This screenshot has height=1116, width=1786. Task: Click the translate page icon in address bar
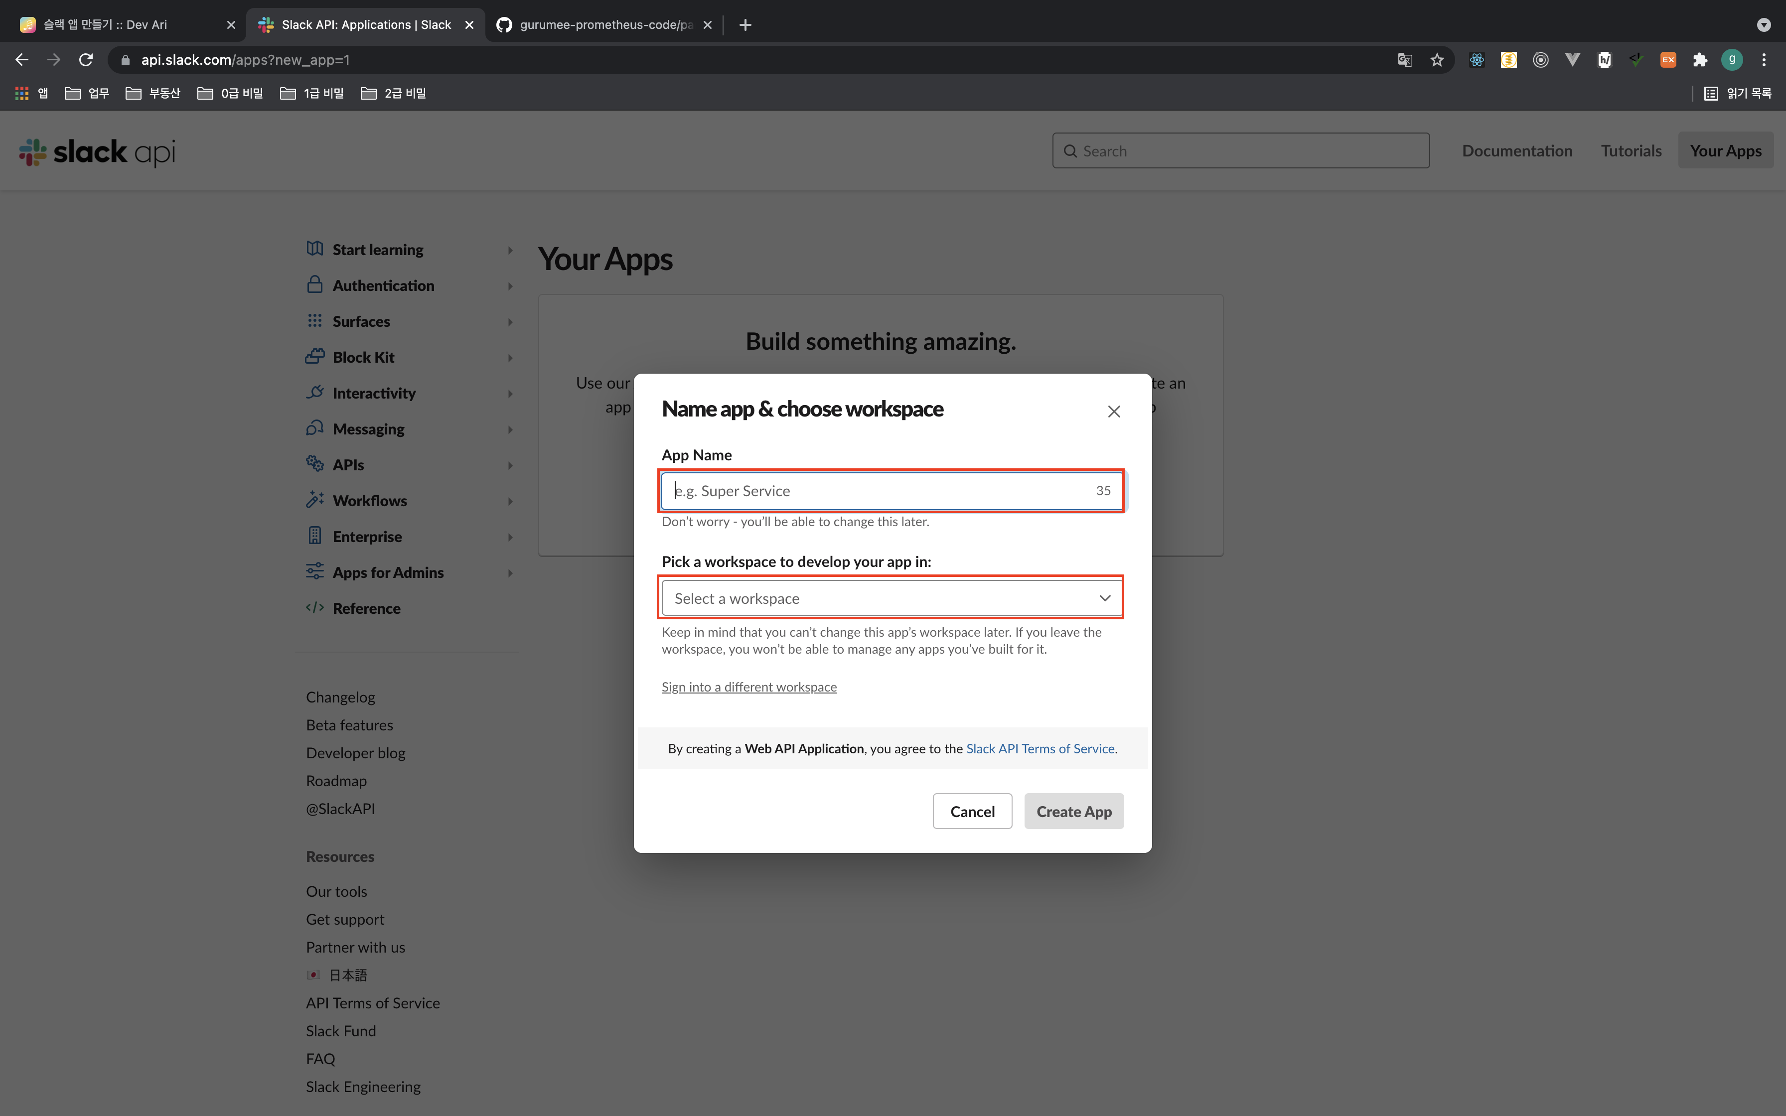pyautogui.click(x=1404, y=60)
